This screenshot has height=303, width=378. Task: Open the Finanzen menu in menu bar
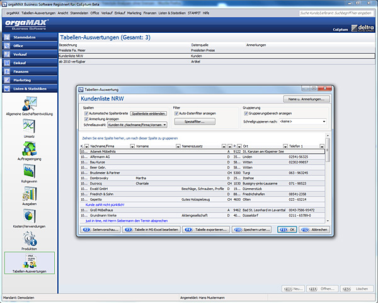tap(150, 13)
